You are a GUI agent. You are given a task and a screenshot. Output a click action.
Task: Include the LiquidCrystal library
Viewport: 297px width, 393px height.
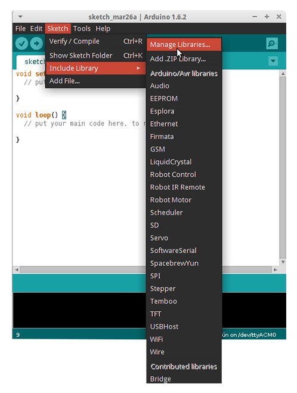coord(184,162)
